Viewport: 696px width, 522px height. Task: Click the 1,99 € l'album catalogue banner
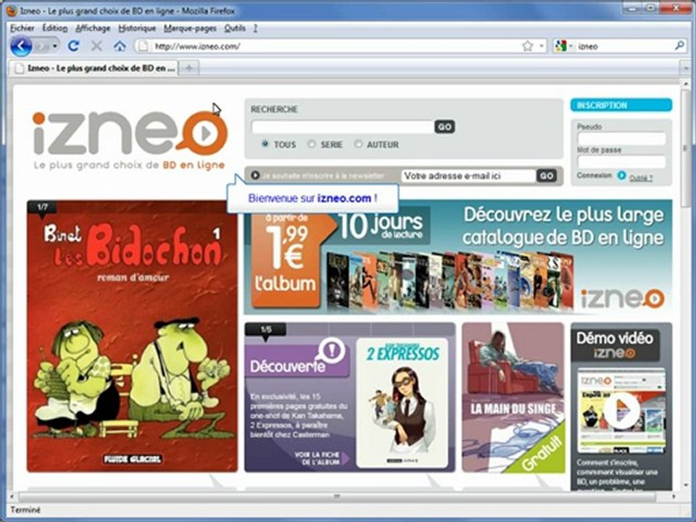click(x=457, y=257)
